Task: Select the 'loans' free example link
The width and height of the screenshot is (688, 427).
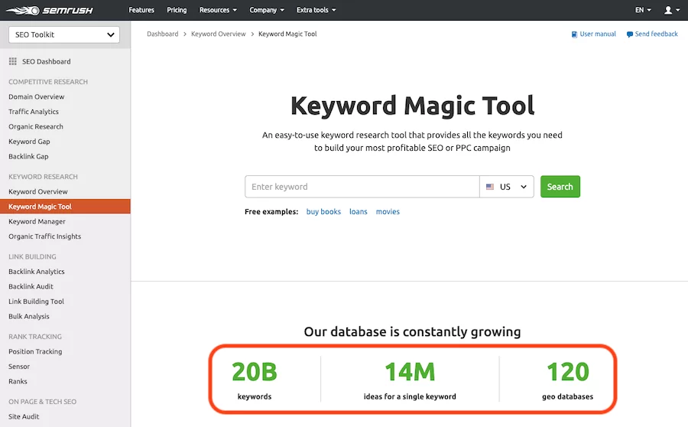Action: click(x=359, y=212)
